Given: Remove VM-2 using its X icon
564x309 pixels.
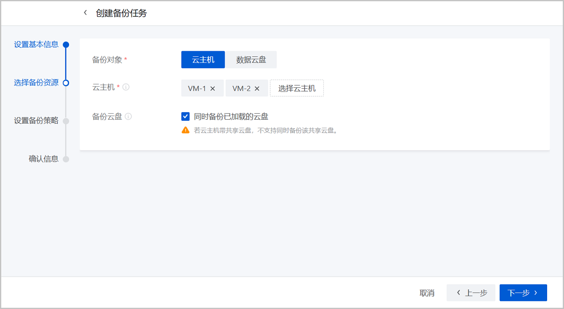Looking at the screenshot, I should [257, 88].
